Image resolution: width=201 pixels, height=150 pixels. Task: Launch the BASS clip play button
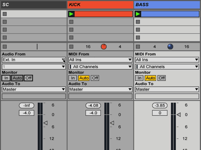(138, 14)
